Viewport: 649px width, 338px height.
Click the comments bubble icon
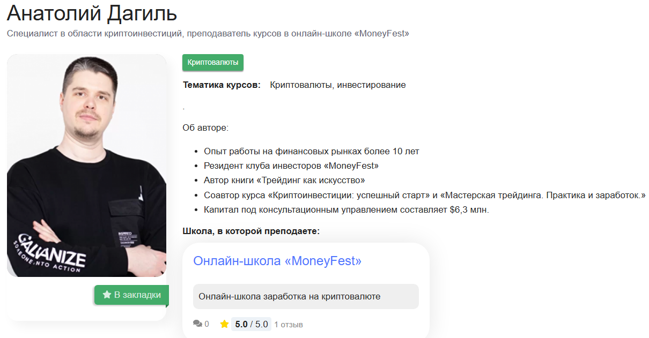tap(197, 324)
